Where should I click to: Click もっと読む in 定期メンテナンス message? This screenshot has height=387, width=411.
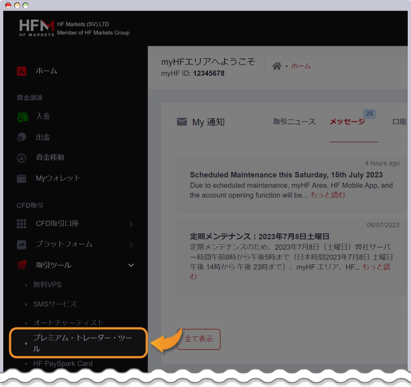(376, 267)
